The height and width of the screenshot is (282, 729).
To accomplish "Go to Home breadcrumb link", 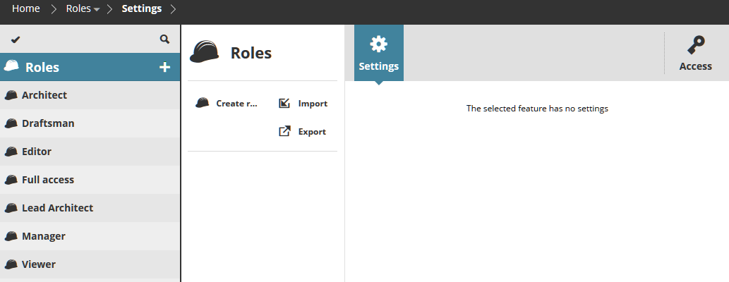I will coord(25,9).
